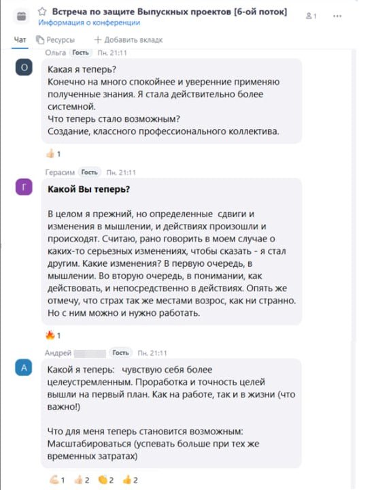This screenshot has width=376, height=490.
Task: Toggle clapping hands reaction under Андрей's message
Action: point(106,480)
